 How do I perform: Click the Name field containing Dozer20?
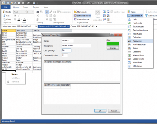(x=68, y=41)
